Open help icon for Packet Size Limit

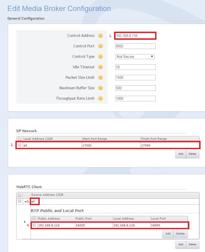point(101,77)
